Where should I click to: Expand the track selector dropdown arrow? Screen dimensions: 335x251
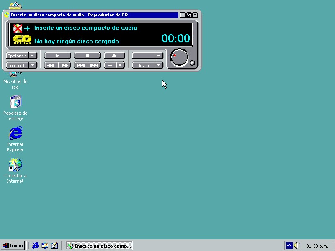[159, 56]
